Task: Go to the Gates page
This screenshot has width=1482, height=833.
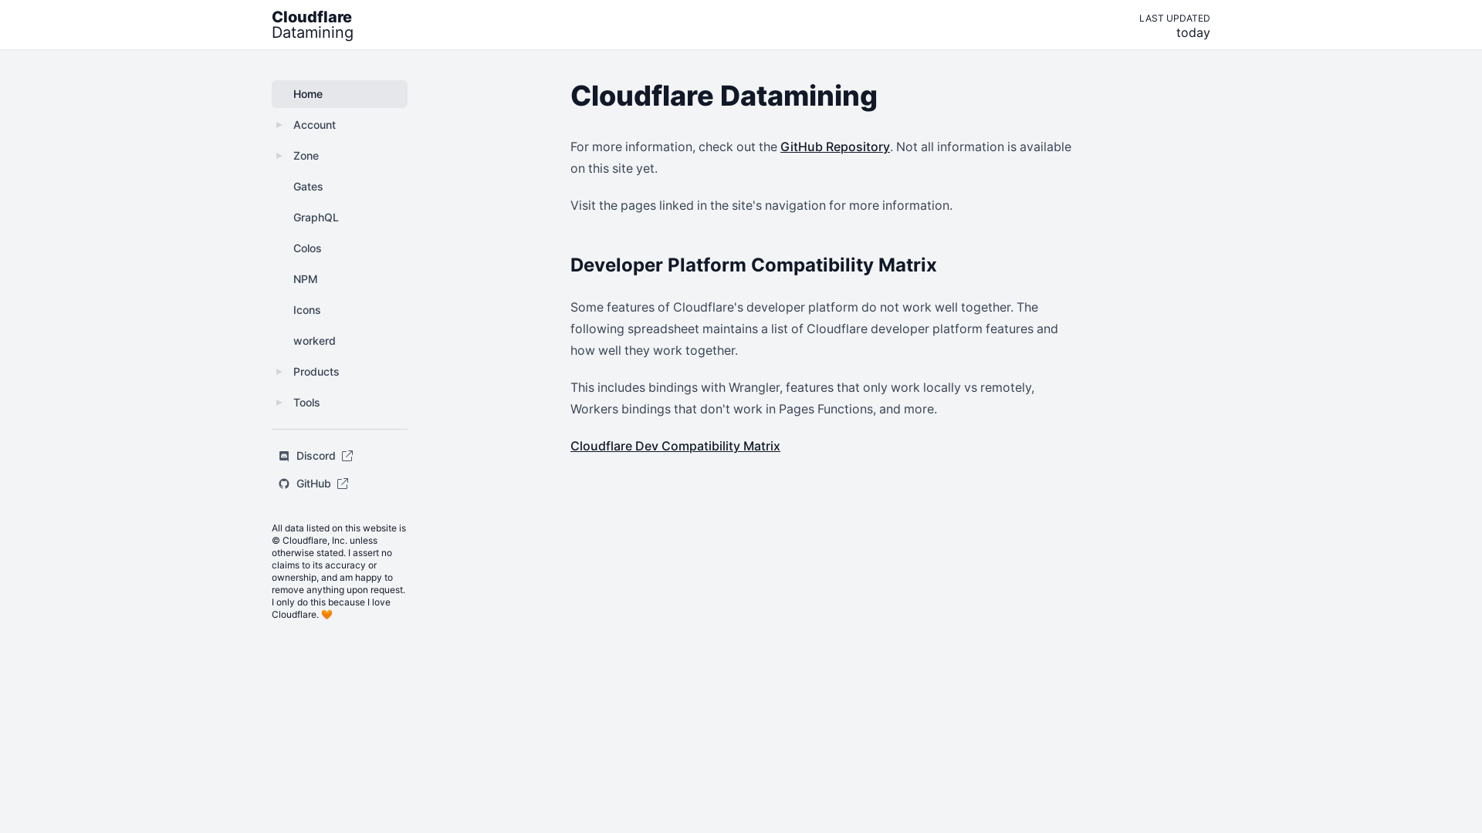Action: [340, 187]
